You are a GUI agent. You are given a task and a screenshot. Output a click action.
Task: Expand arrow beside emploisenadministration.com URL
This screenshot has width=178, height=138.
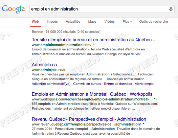(94, 44)
